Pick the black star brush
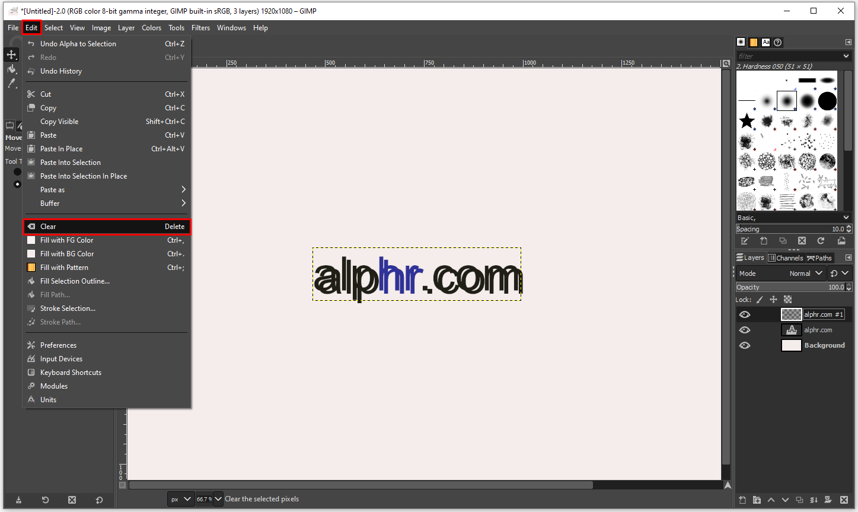The image size is (858, 512). point(747,122)
